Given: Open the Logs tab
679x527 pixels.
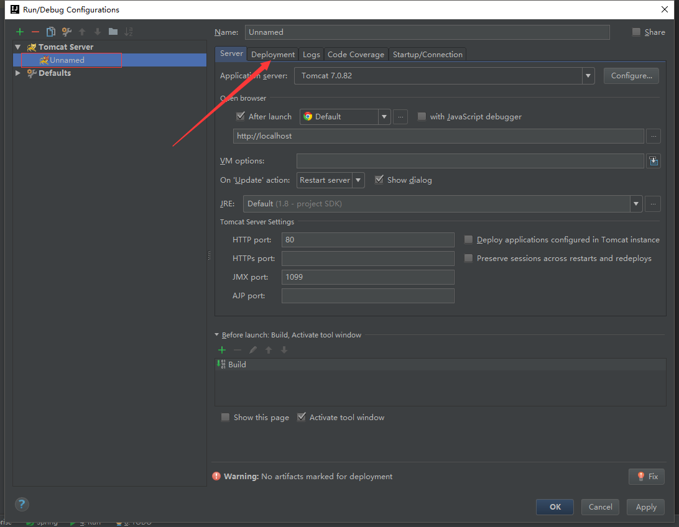Looking at the screenshot, I should (311, 55).
